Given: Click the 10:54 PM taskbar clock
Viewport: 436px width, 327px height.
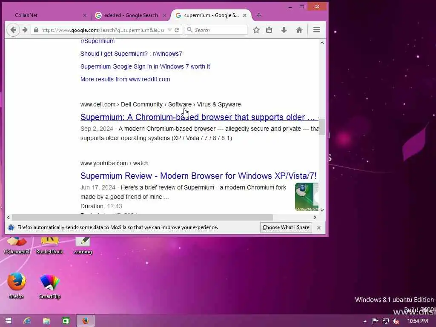Looking at the screenshot, I should tap(417, 321).
